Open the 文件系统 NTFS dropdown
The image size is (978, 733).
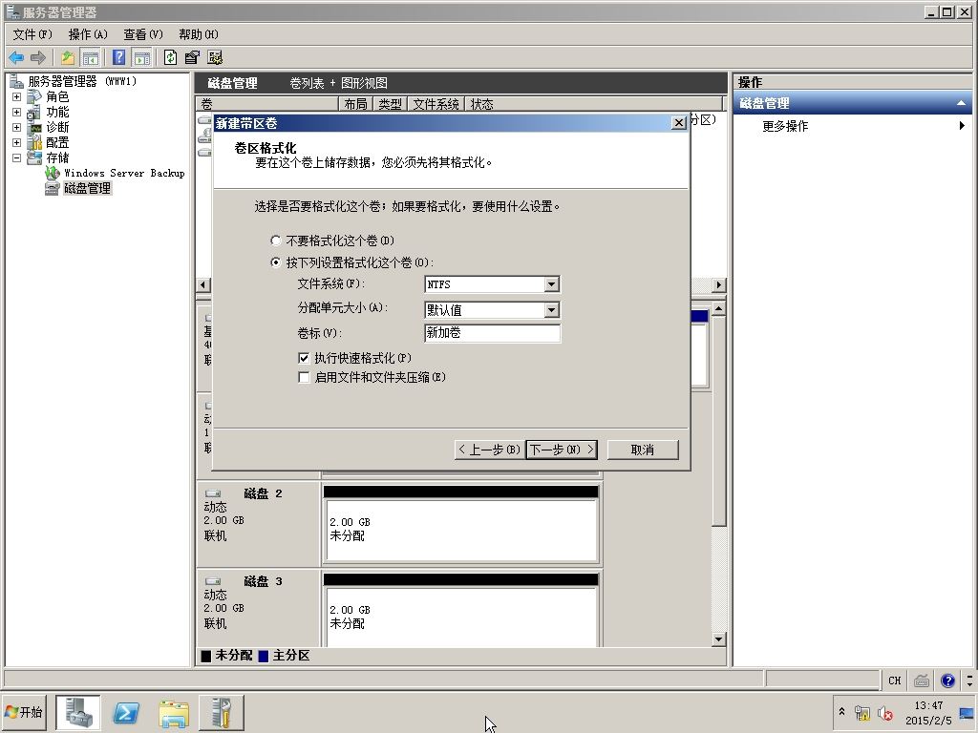pyautogui.click(x=551, y=284)
